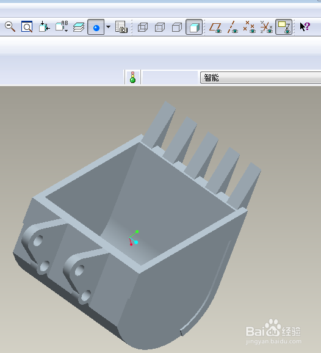Click the zoom out magnifier icon

pos(10,27)
